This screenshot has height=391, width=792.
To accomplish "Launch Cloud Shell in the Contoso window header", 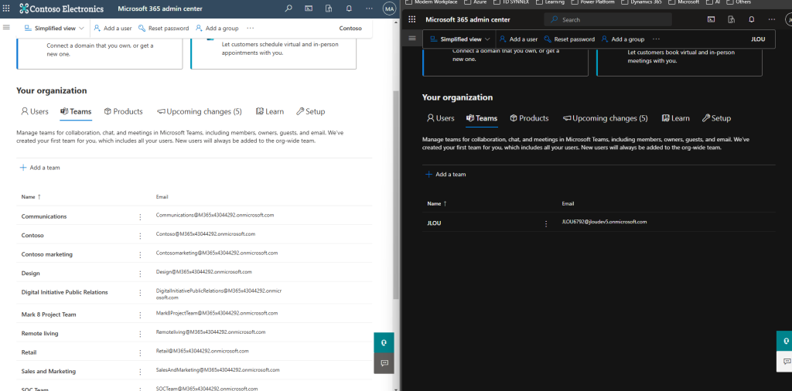I will [x=309, y=8].
